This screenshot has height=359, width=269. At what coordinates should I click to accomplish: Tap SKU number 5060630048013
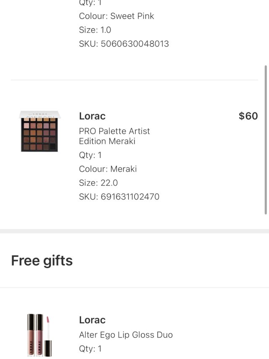coord(124,44)
